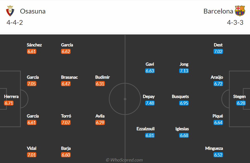Open the Barcelona team name link
The height and width of the screenshot is (163, 250).
click(218, 11)
